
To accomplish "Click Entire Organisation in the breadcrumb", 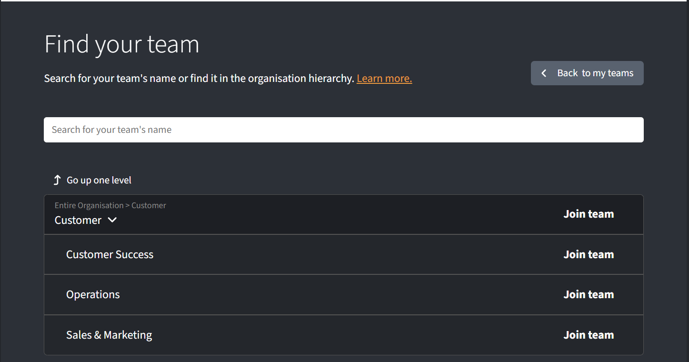I will 89,206.
